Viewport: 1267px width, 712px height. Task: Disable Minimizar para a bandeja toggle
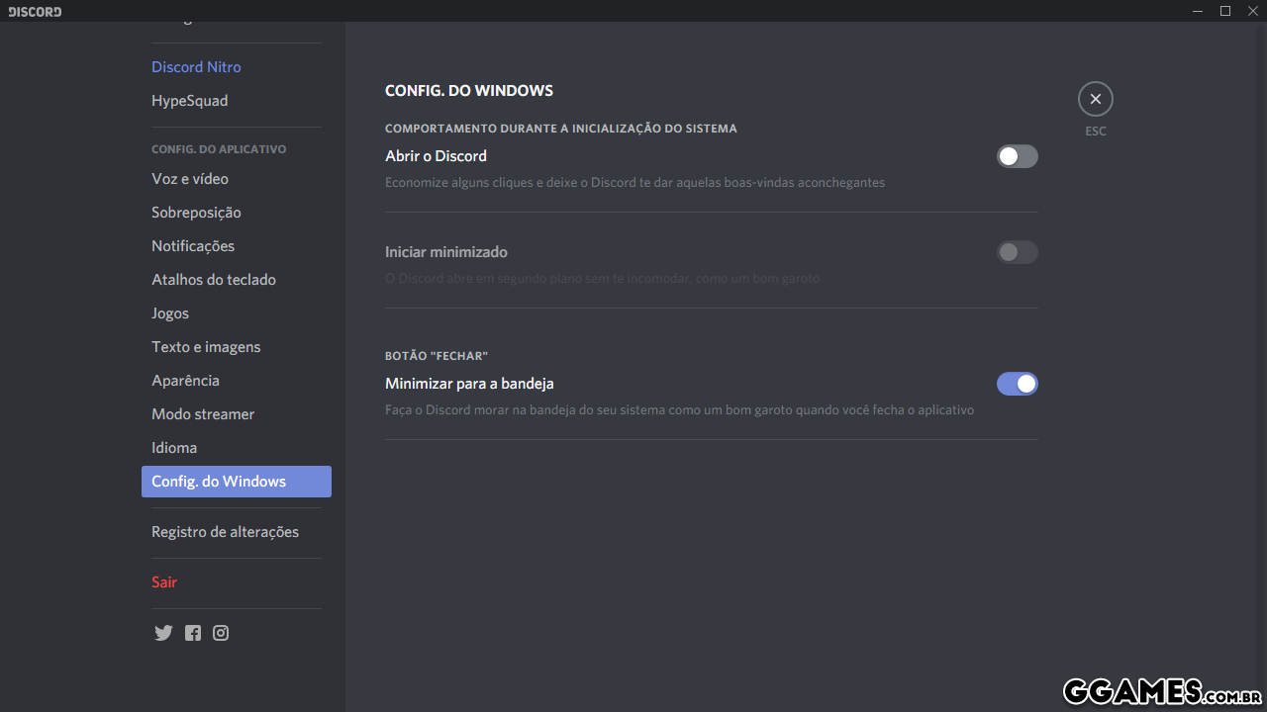pyautogui.click(x=1017, y=384)
